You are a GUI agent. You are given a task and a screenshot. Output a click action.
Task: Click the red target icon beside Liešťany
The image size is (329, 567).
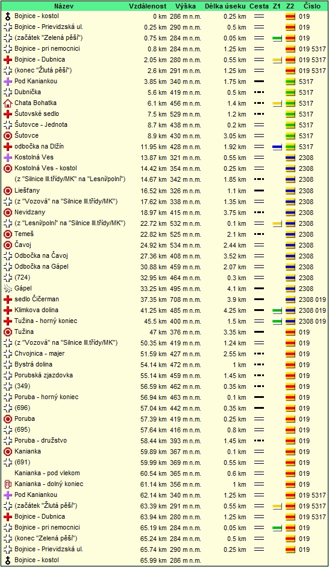point(8,191)
